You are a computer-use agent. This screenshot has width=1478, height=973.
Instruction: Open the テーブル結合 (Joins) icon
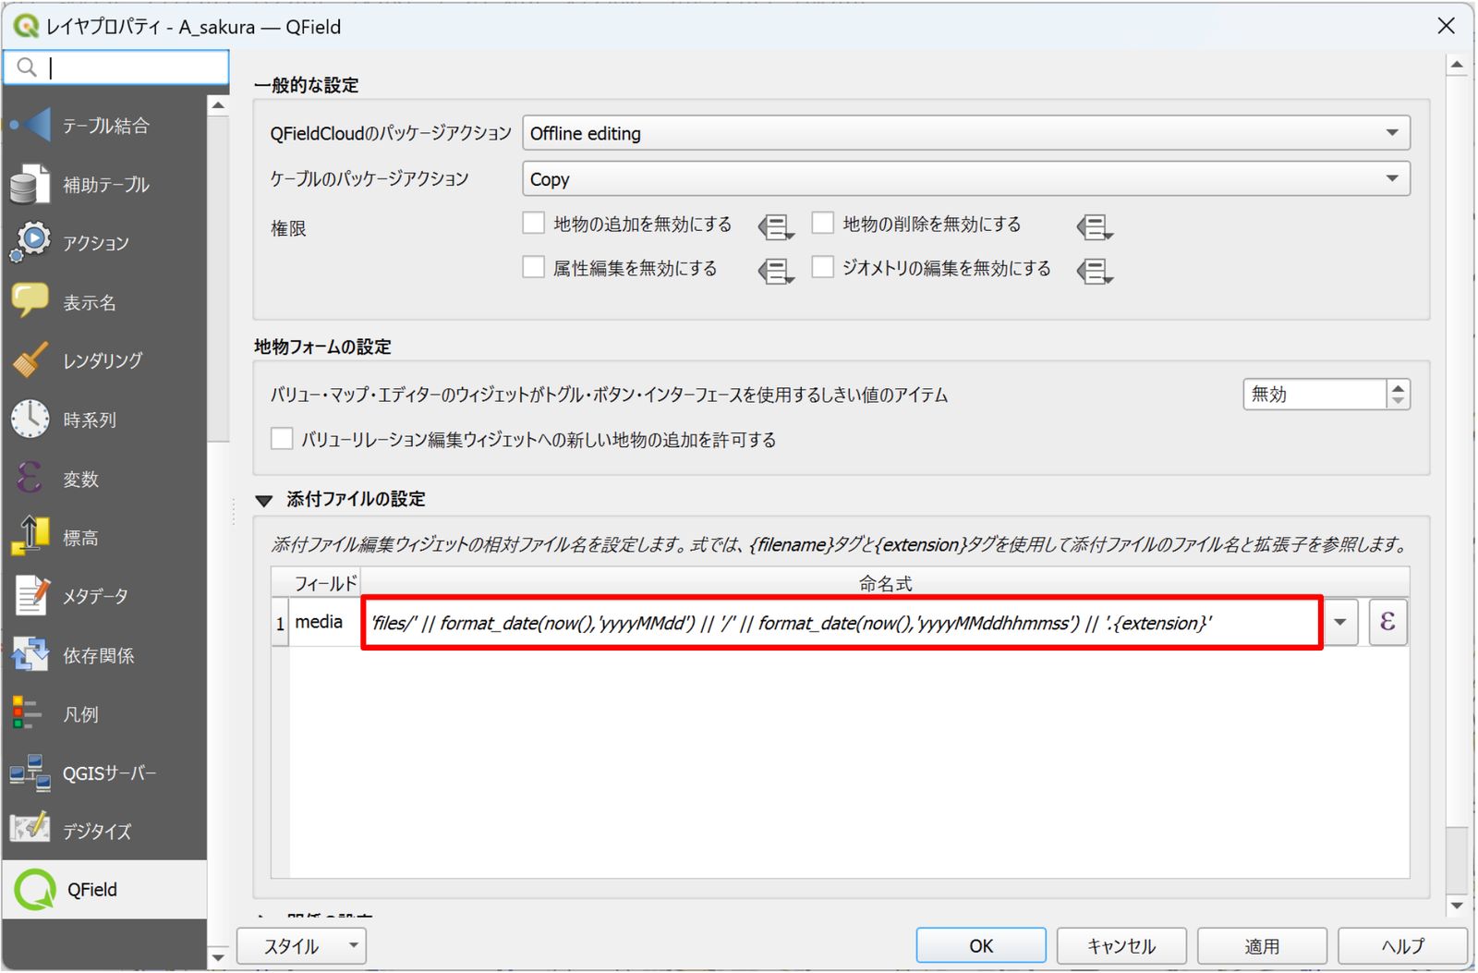coord(30,125)
